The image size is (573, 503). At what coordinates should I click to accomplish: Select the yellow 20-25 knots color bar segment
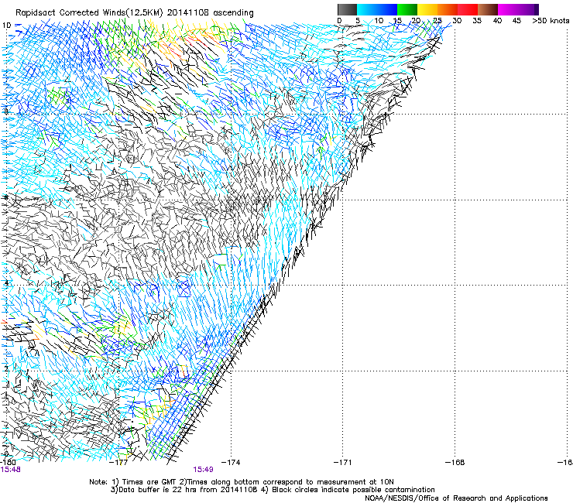point(427,9)
